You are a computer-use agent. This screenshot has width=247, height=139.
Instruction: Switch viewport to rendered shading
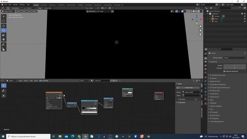pyautogui.click(x=198, y=11)
